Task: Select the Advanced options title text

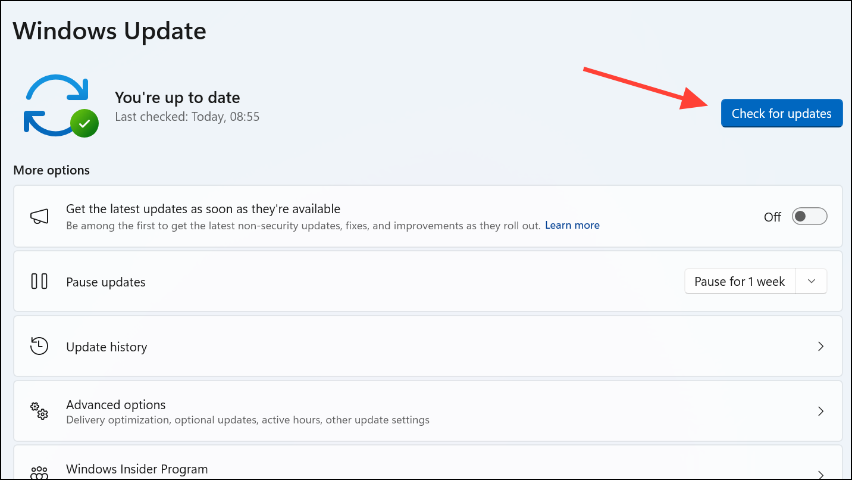Action: 116,405
